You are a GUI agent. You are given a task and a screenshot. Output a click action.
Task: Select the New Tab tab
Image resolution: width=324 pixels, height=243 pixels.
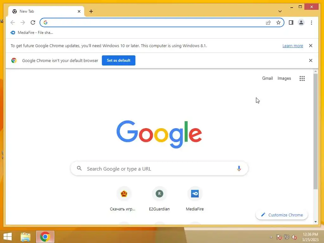pos(46,11)
